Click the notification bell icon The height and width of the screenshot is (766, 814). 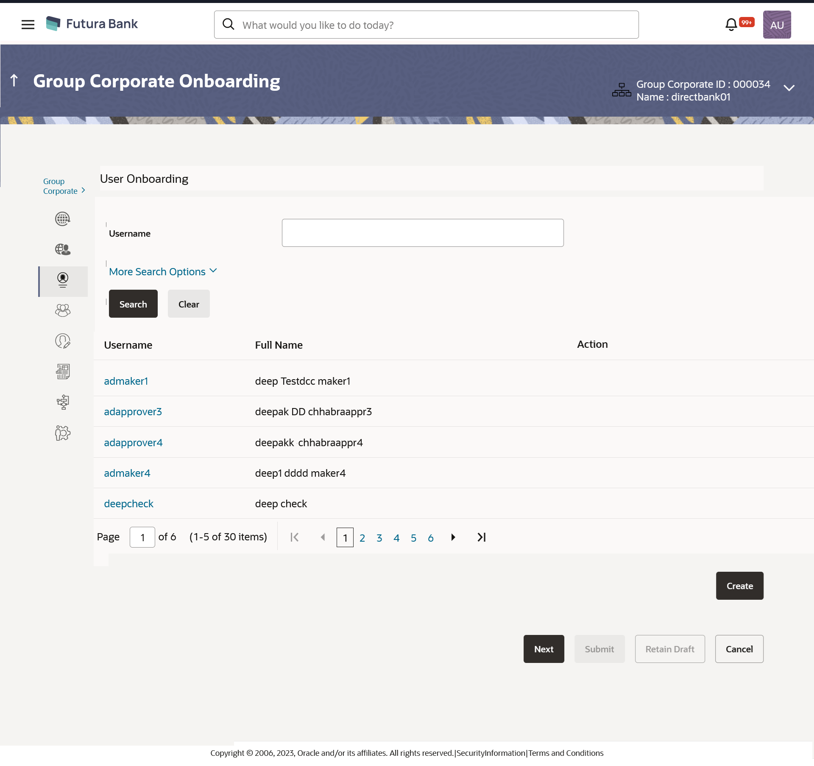tap(731, 25)
